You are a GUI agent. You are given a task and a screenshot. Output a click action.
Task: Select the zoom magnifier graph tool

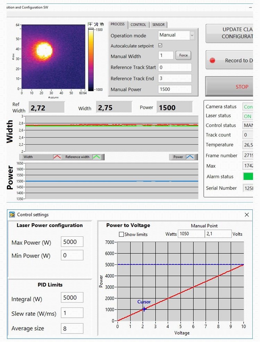tap(96, 24)
